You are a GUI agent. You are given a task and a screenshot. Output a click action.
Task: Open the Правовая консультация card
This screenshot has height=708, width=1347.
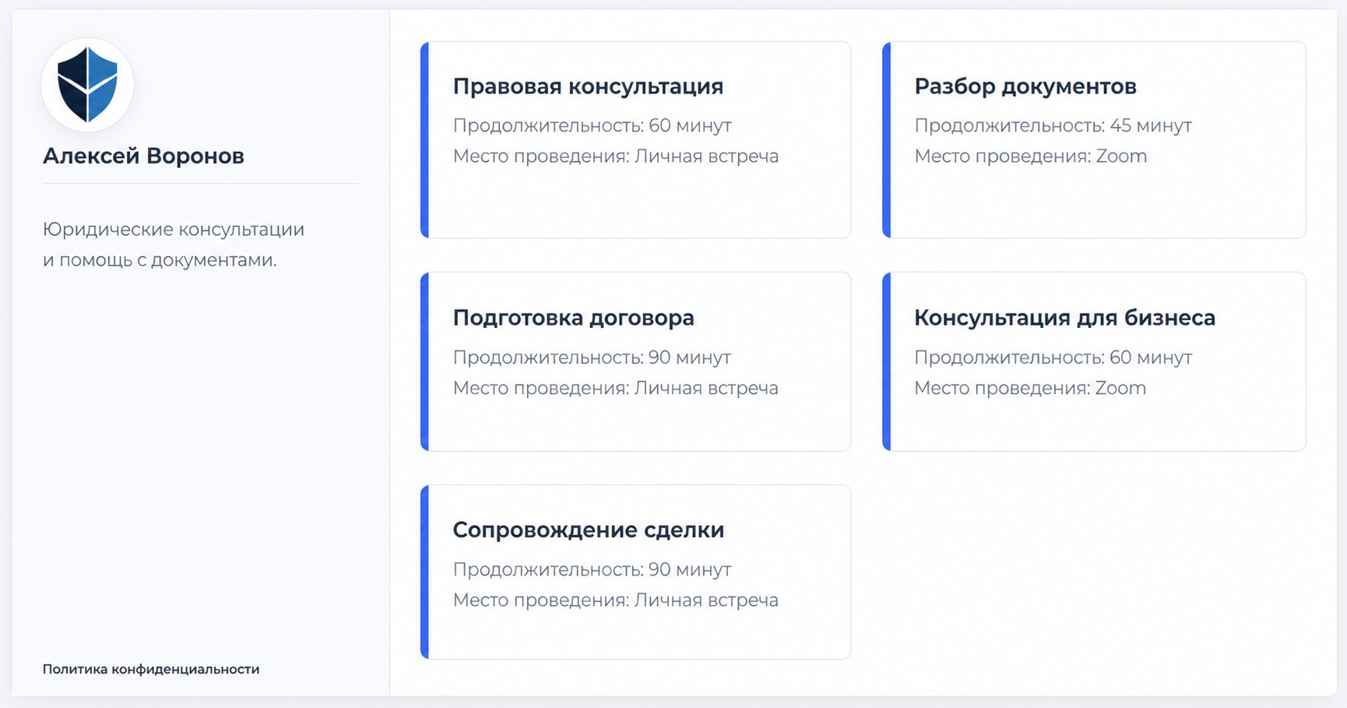point(635,140)
